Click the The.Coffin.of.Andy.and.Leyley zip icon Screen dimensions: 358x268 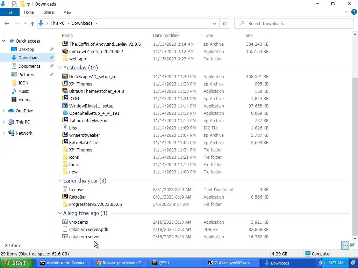point(65,44)
